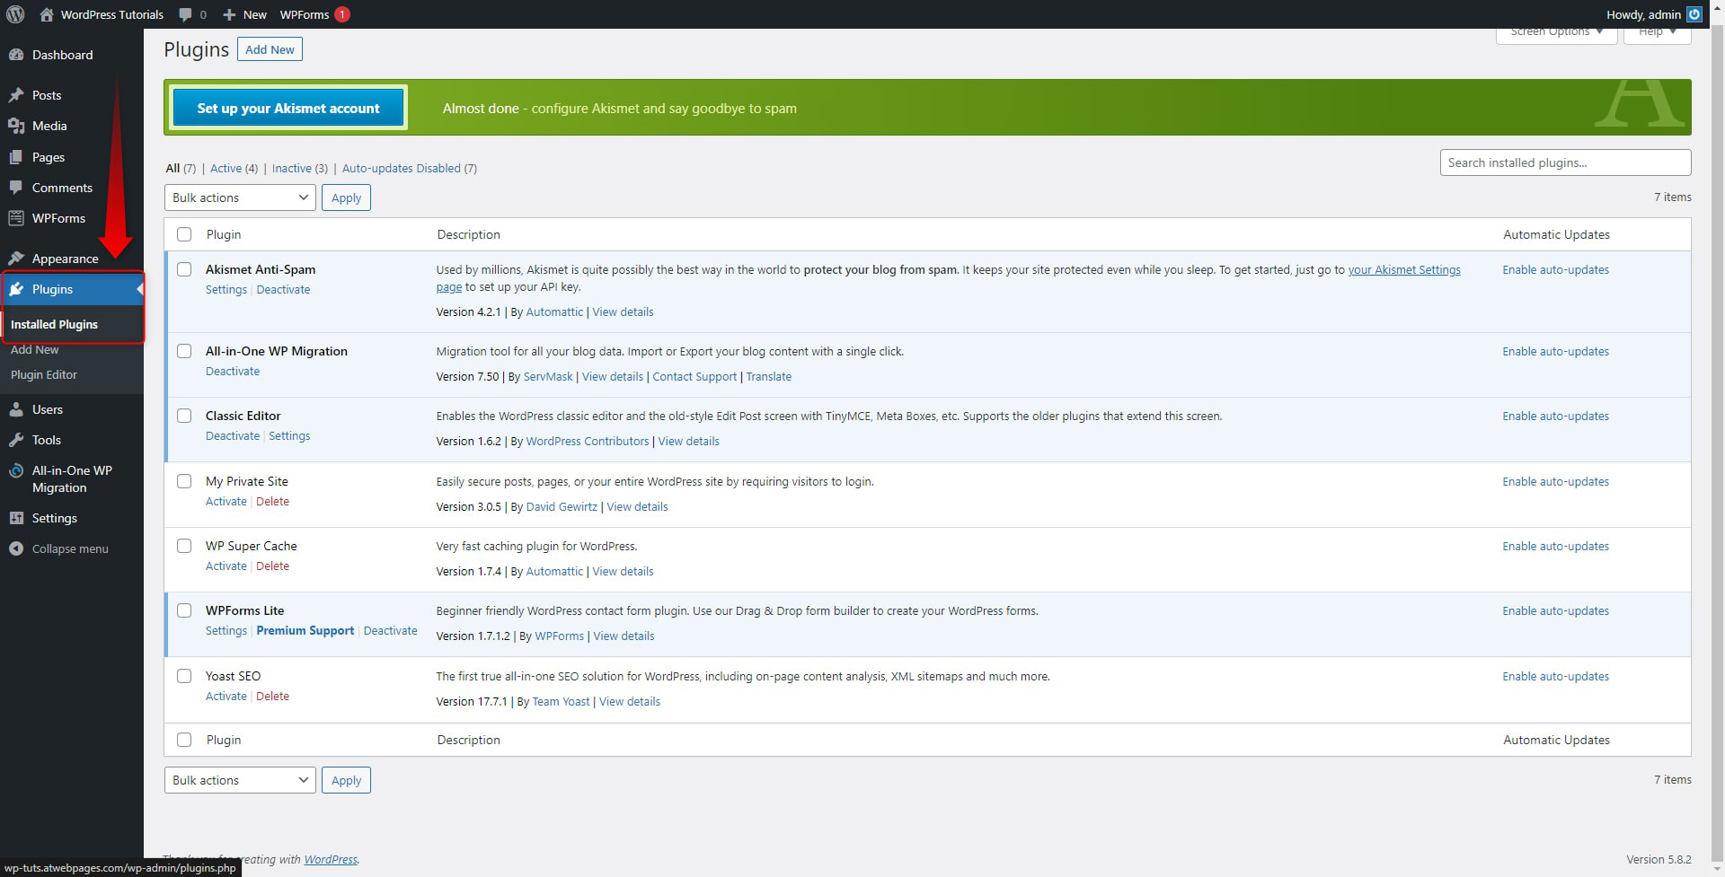This screenshot has height=877, width=1725.
Task: Select the Classic Editor checkbox
Action: click(184, 416)
